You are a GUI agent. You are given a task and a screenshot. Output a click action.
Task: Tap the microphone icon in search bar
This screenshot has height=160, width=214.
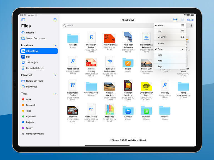(191, 25)
